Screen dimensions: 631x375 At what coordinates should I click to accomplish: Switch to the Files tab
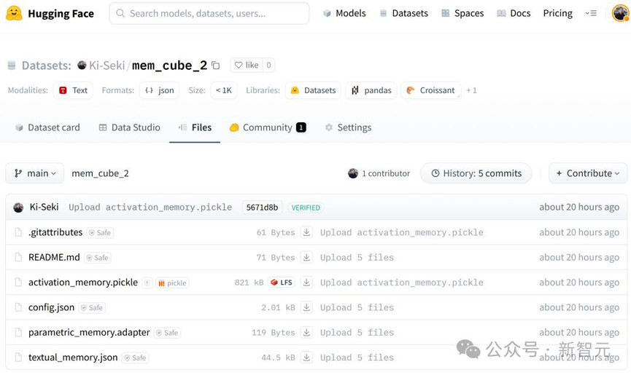(x=195, y=127)
